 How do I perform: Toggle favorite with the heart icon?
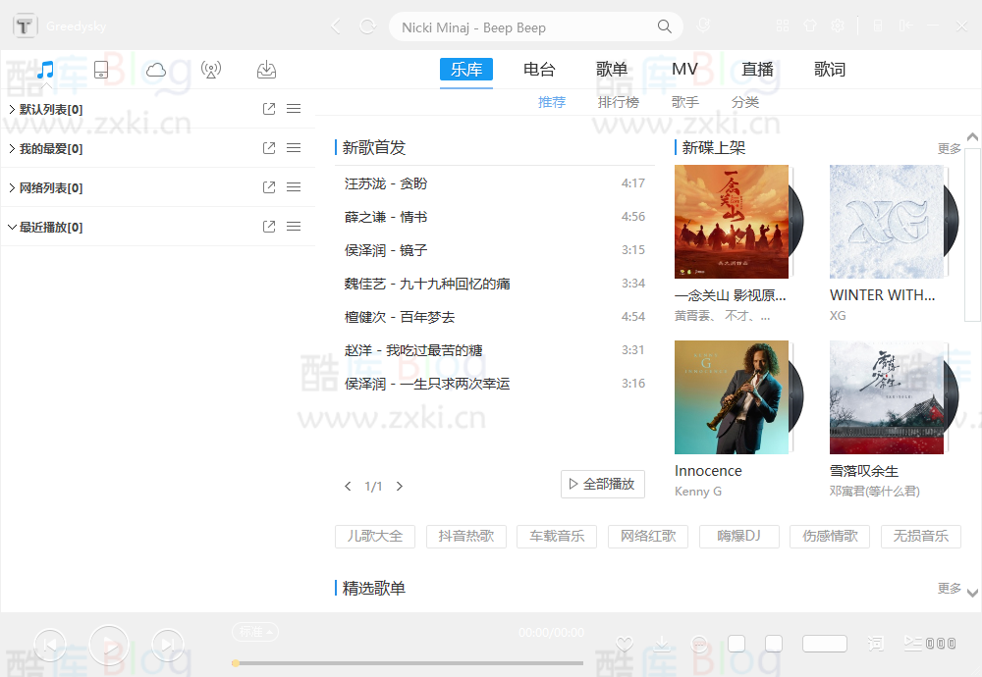coord(624,644)
